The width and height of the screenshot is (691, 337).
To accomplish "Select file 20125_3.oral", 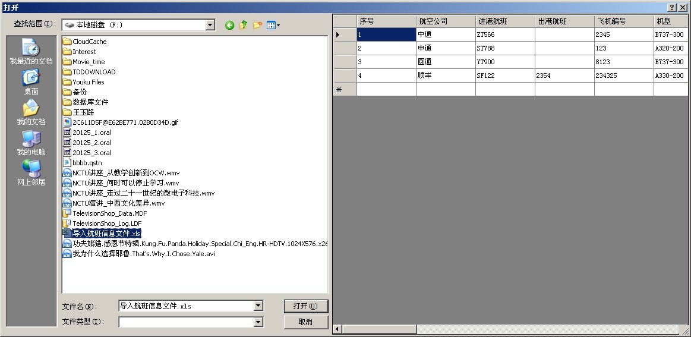I will click(x=87, y=153).
